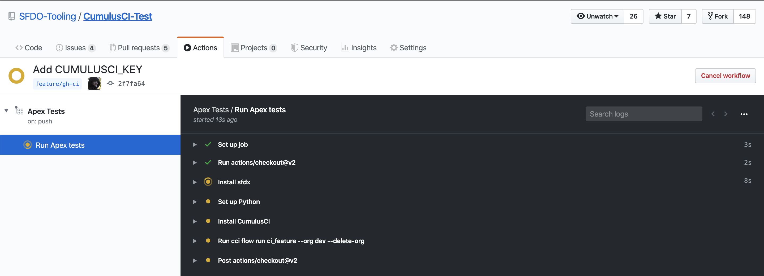Collapse the Apex Tests workflow section

coord(6,110)
